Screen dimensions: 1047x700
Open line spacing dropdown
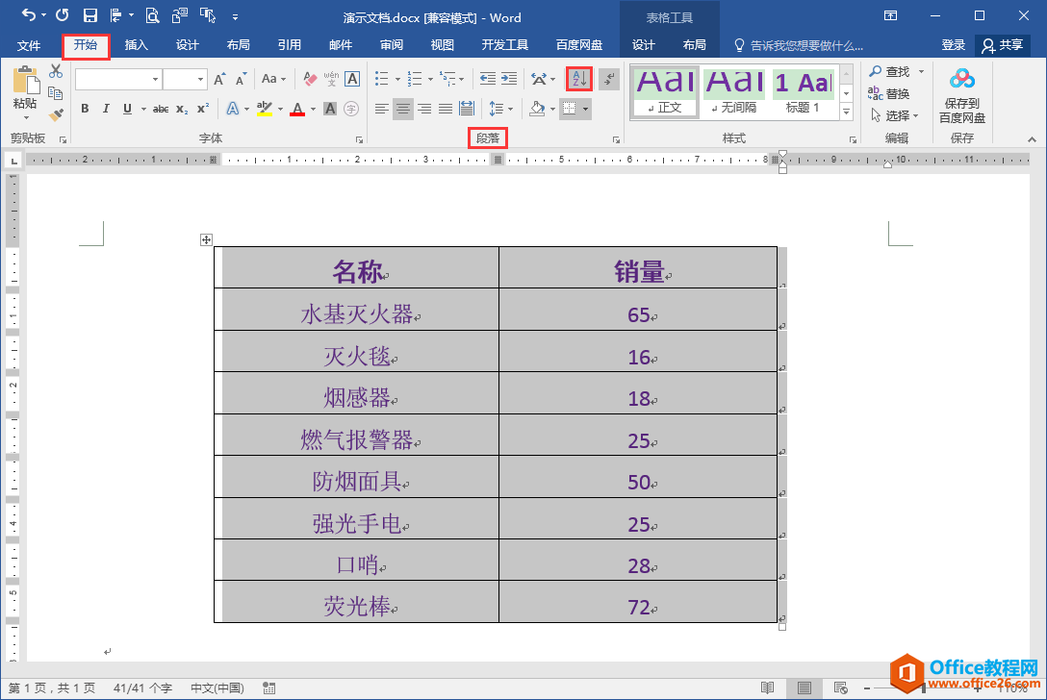(x=511, y=109)
